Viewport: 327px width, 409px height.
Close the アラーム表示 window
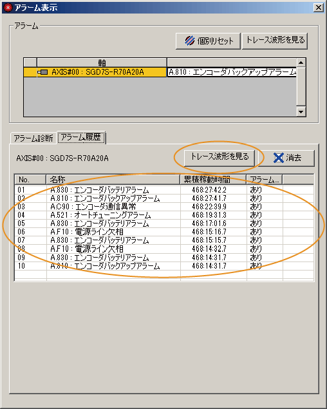(319, 7)
